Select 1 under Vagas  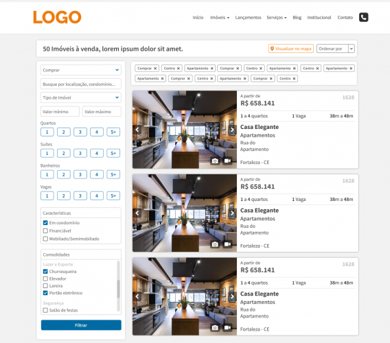tap(47, 196)
